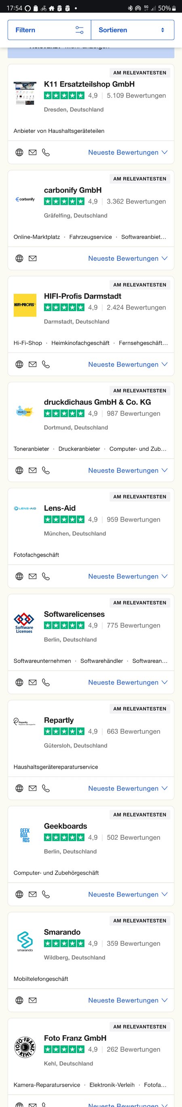Expand Neueste Bewertungen for Geekboards

pyautogui.click(x=128, y=894)
